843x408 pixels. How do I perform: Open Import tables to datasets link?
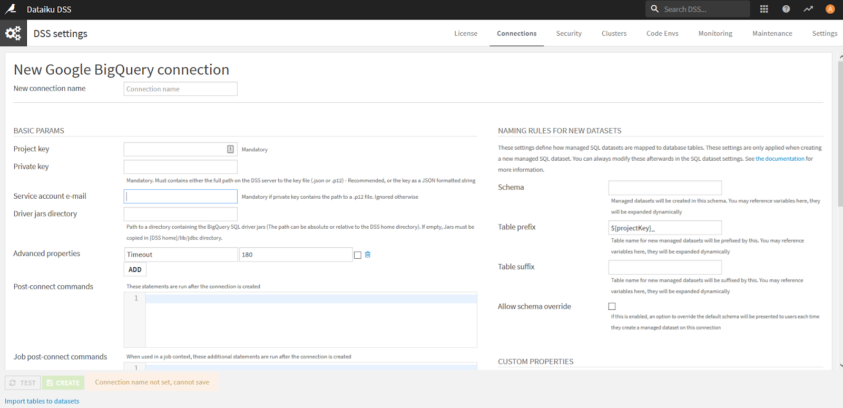pos(42,401)
